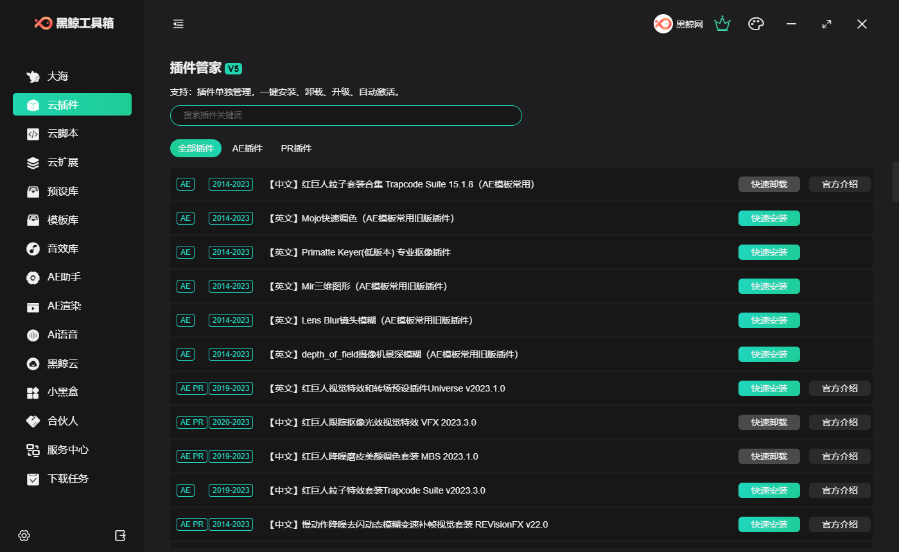Open 官方介绍 for MBS 2023.1.0
The width and height of the screenshot is (899, 552).
click(x=840, y=456)
